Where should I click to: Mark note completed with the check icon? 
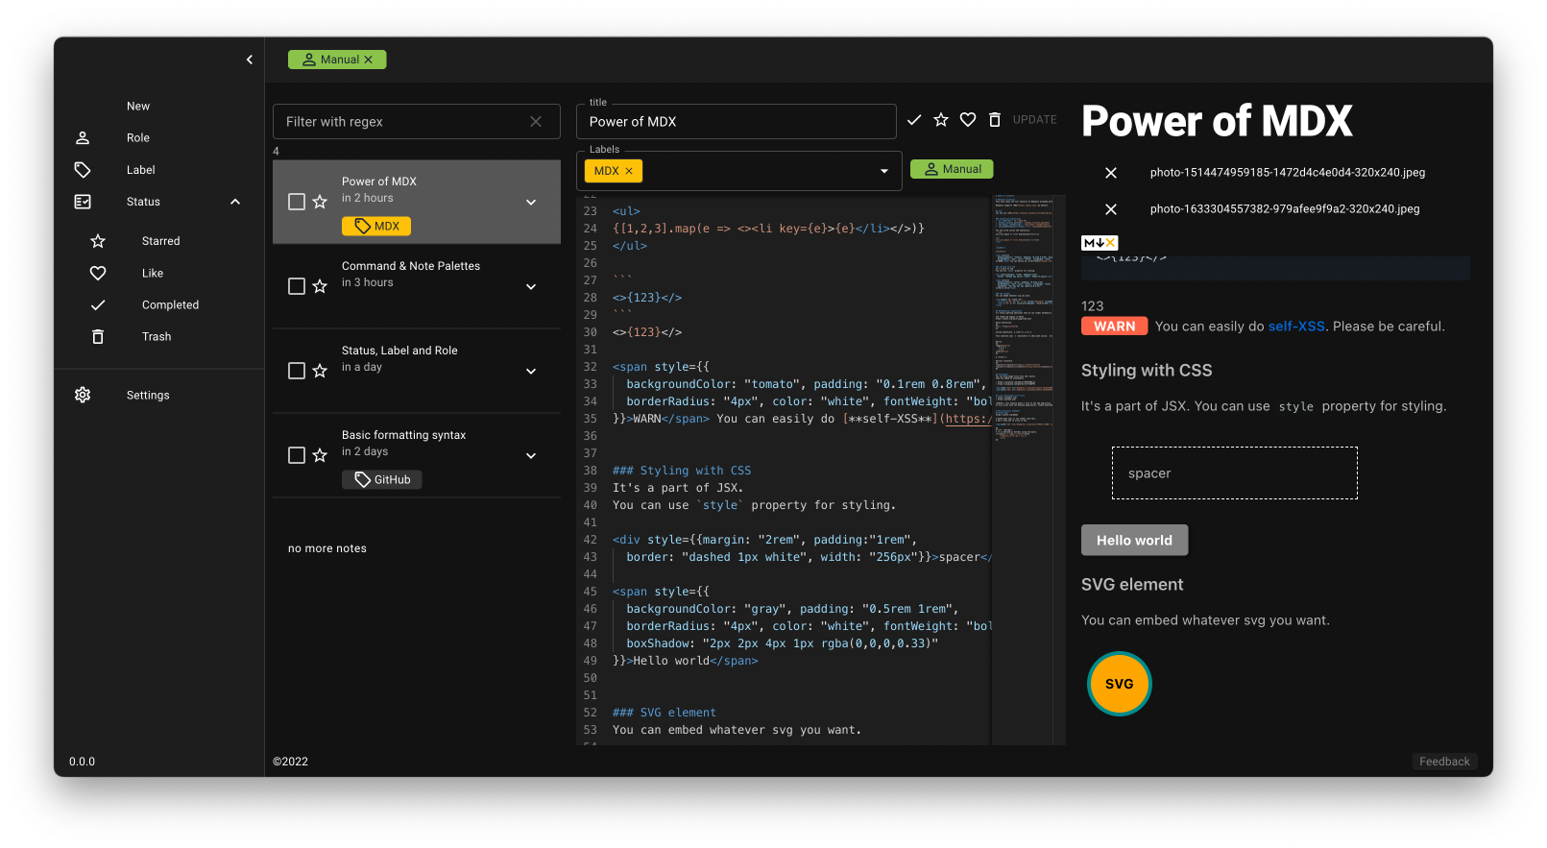(914, 120)
